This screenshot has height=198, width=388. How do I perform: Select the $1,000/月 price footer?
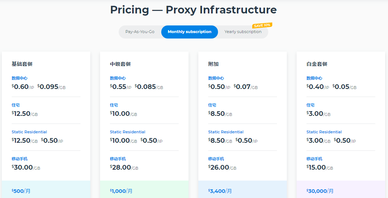click(x=121, y=191)
